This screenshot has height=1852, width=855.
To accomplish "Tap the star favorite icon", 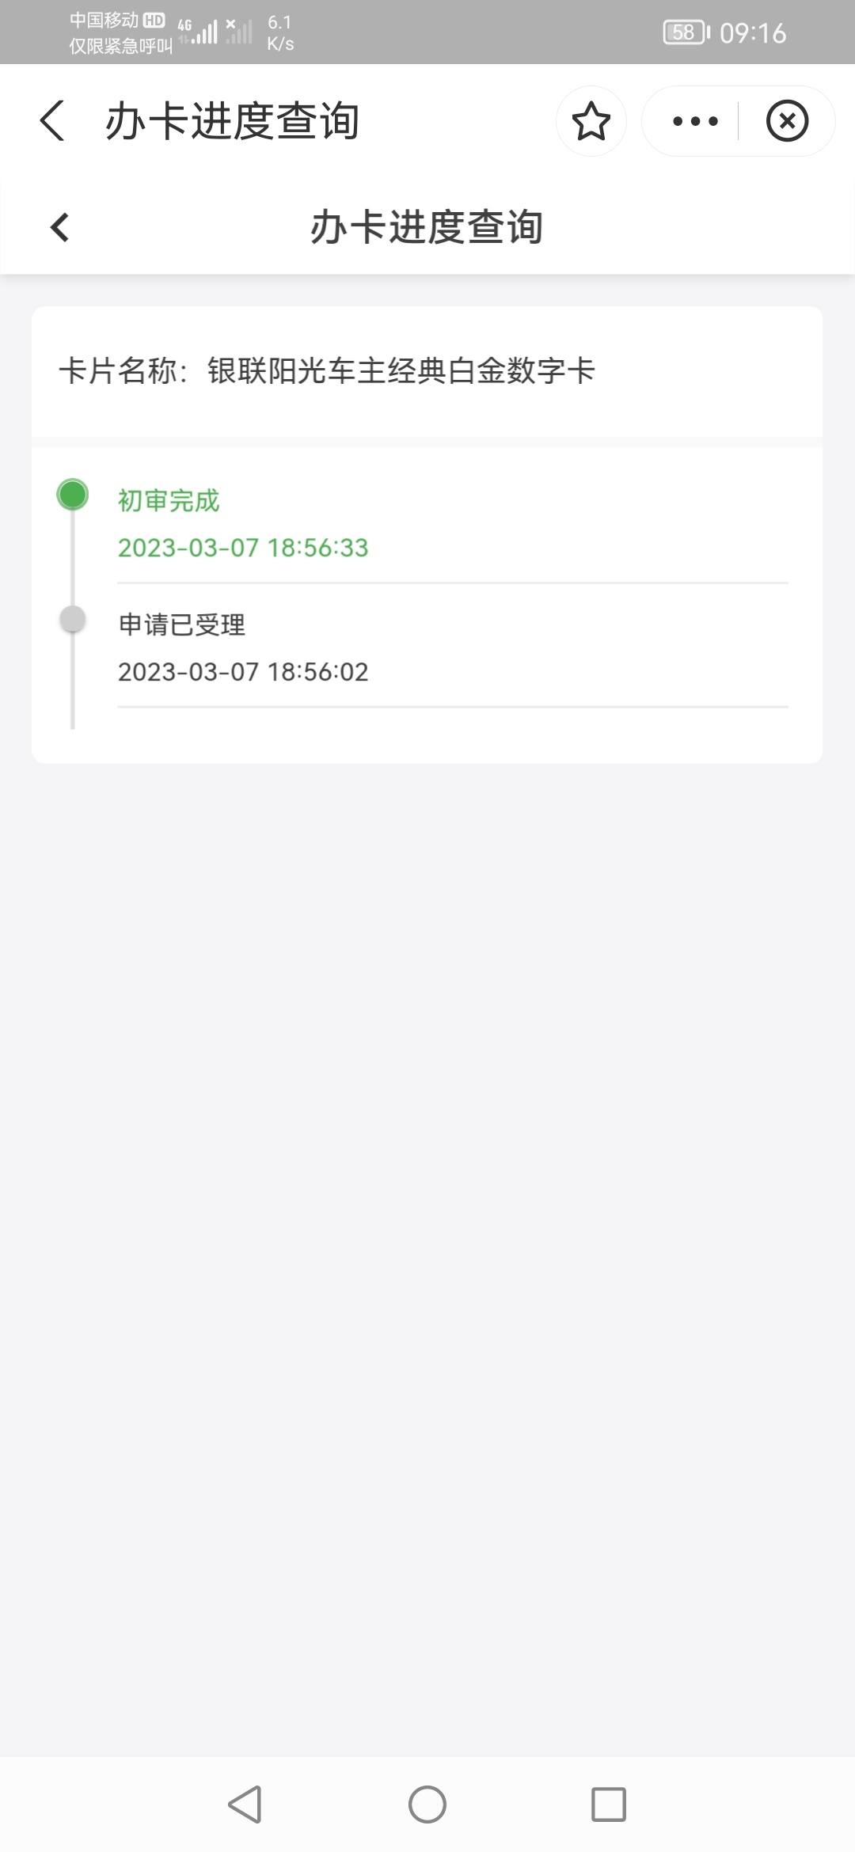I will (x=591, y=121).
